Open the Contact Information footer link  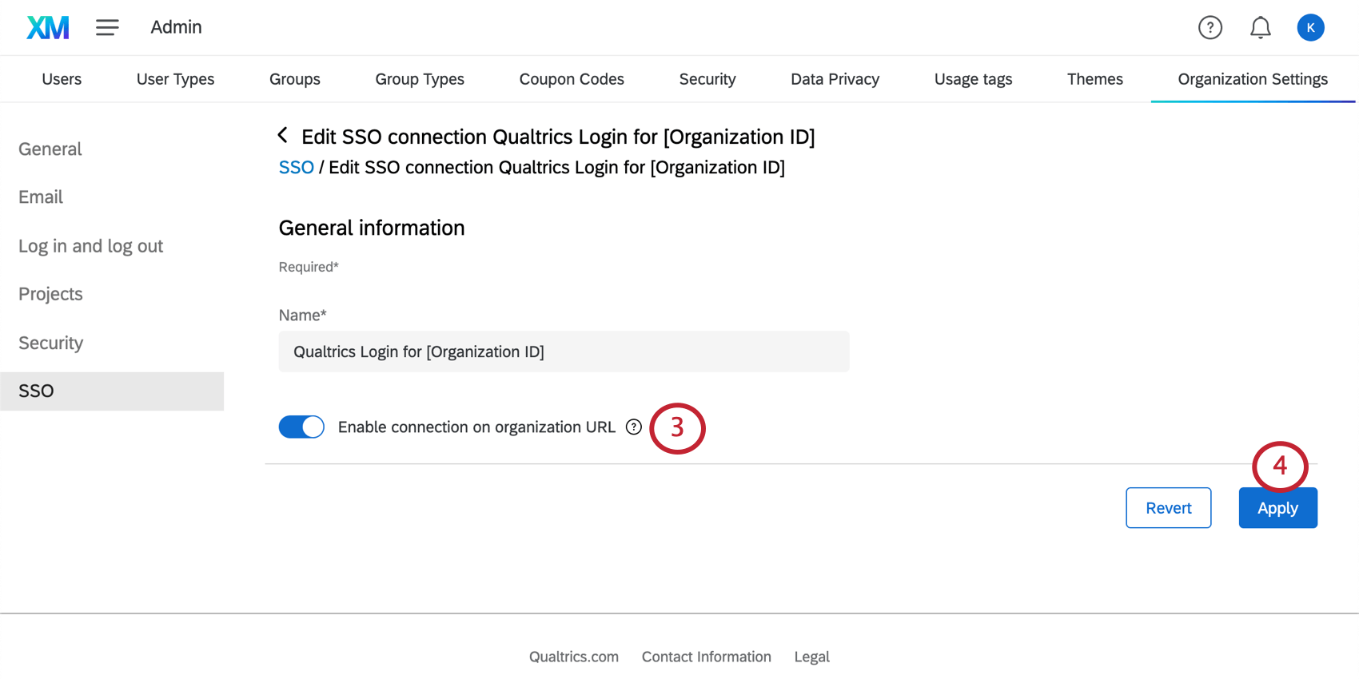coord(706,657)
